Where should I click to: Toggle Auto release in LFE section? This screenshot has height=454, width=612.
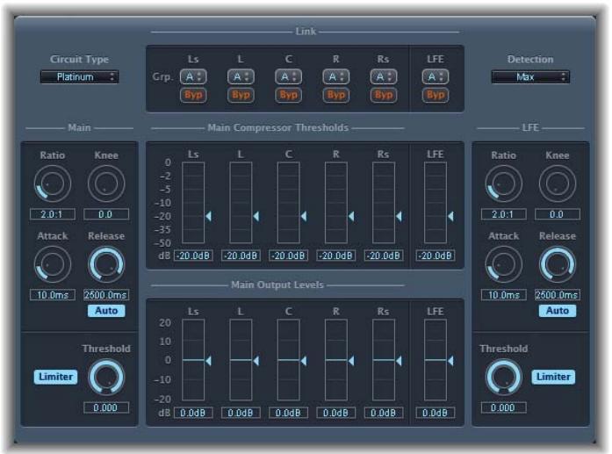(x=558, y=311)
